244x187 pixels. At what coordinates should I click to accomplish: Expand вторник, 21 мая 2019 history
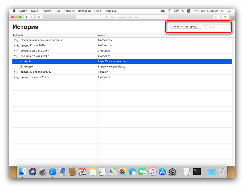click(x=15, y=51)
